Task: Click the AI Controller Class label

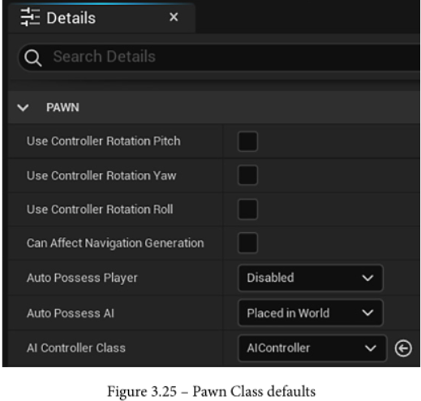Action: click(76, 348)
